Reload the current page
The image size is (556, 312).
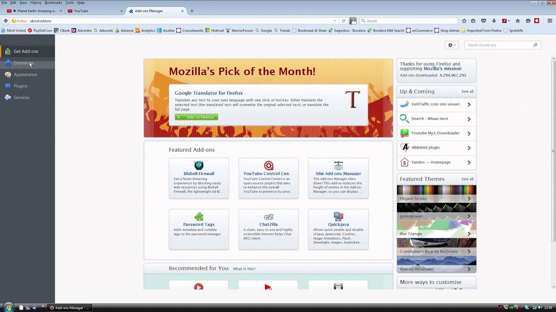click(x=344, y=21)
